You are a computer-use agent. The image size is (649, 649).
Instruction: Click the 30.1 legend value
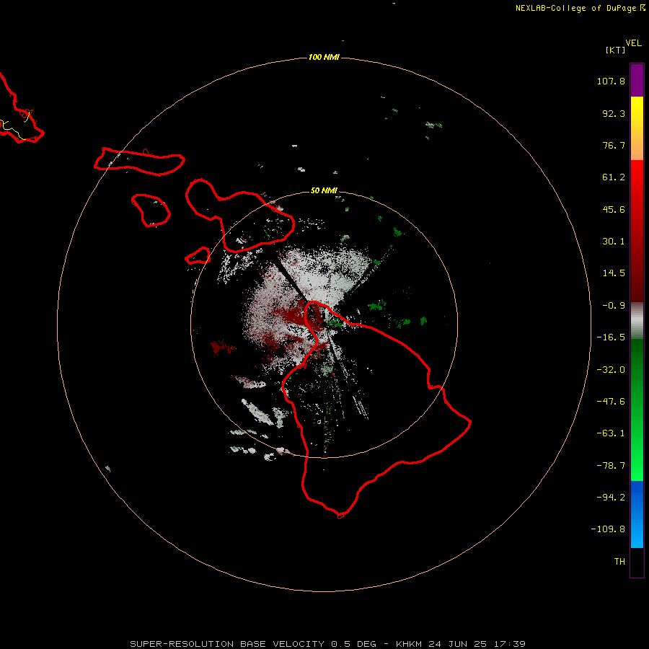pos(614,242)
